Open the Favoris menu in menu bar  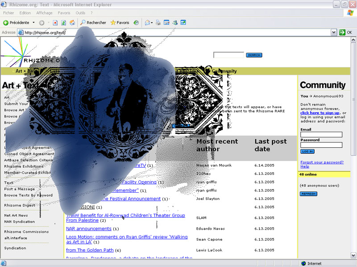64,13
